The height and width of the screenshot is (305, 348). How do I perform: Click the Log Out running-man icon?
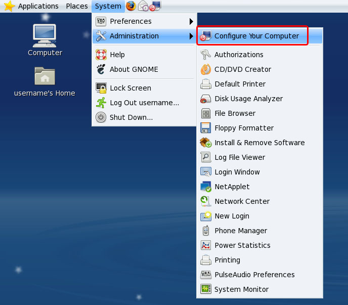click(x=101, y=103)
